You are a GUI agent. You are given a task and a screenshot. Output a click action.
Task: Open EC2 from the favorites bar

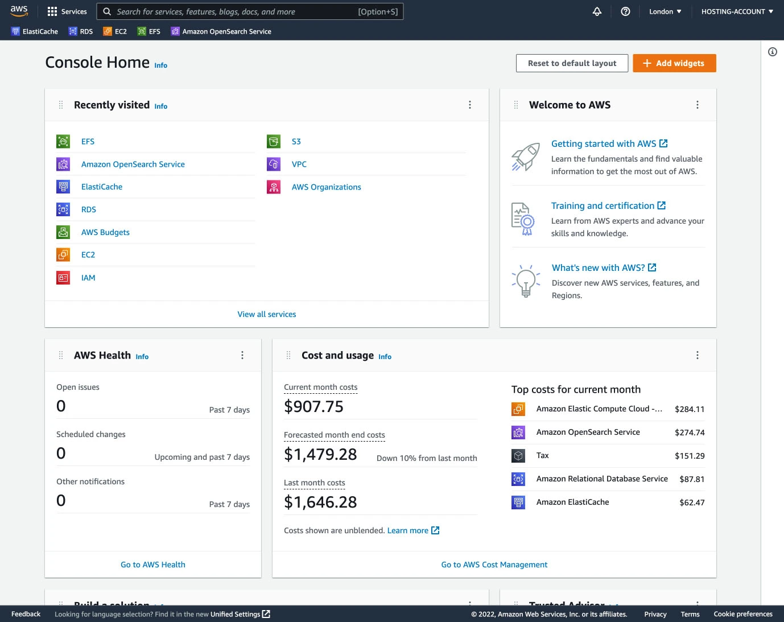[115, 31]
